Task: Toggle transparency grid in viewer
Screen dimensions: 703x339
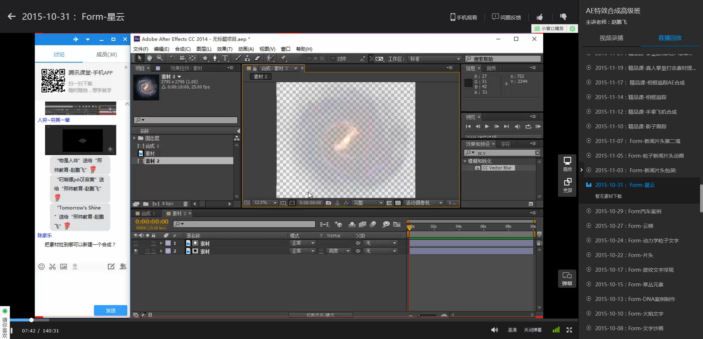Action: pos(398,203)
